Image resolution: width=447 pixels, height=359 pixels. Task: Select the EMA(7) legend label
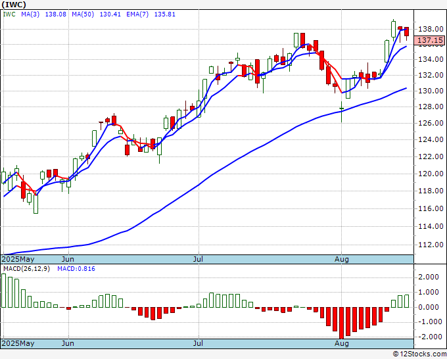(x=137, y=14)
